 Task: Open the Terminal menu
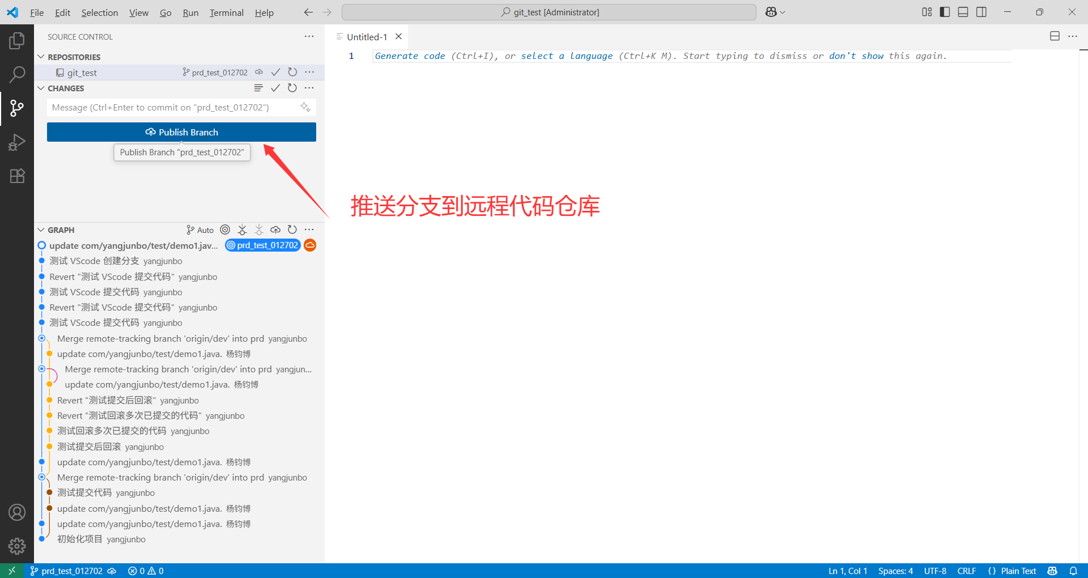click(x=226, y=12)
